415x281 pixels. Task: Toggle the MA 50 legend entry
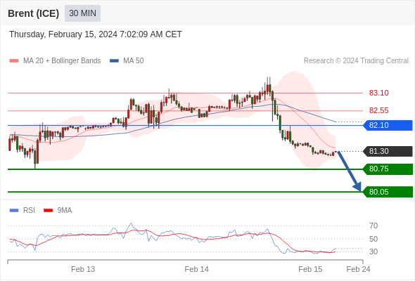127,61
